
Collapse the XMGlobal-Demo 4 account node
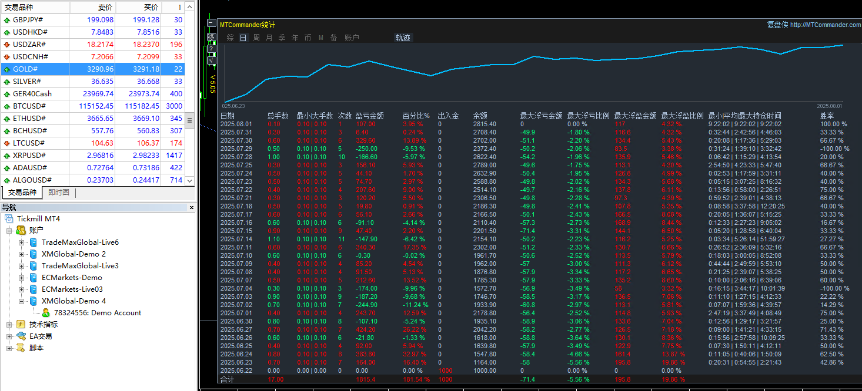22,301
